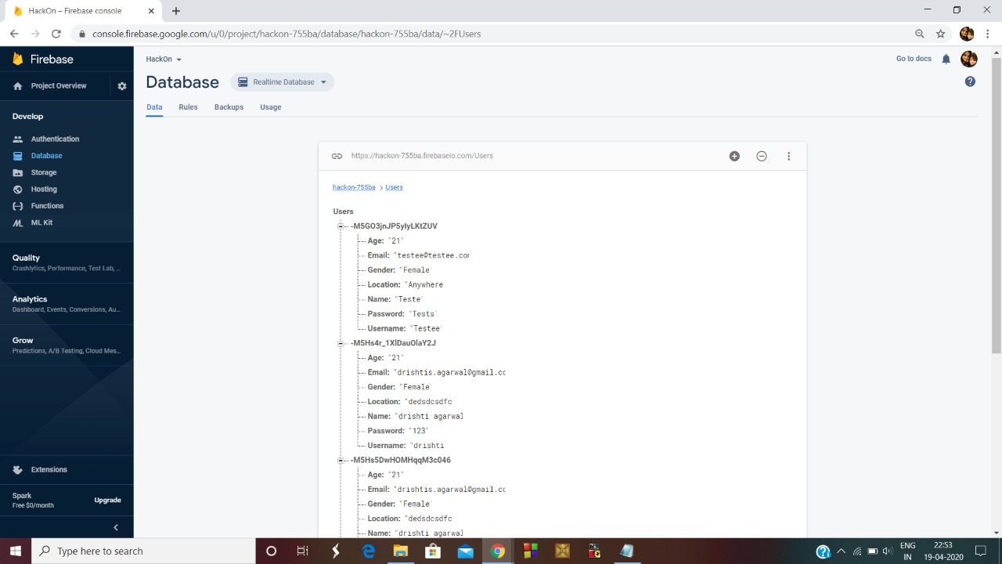Screen dimensions: 1002x564
Task: Remove node with the minus icon
Action: pyautogui.click(x=762, y=156)
